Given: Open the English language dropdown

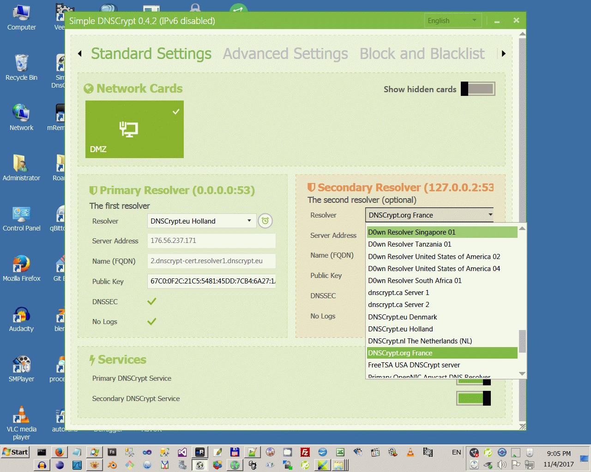Looking at the screenshot, I should pos(452,20).
